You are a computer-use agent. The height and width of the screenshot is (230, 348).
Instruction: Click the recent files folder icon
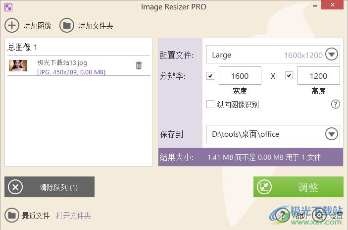coord(12,216)
